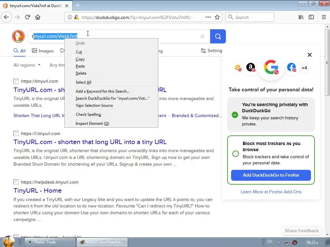Click the forward navigation arrow
The image size is (330, 247).
17,17
